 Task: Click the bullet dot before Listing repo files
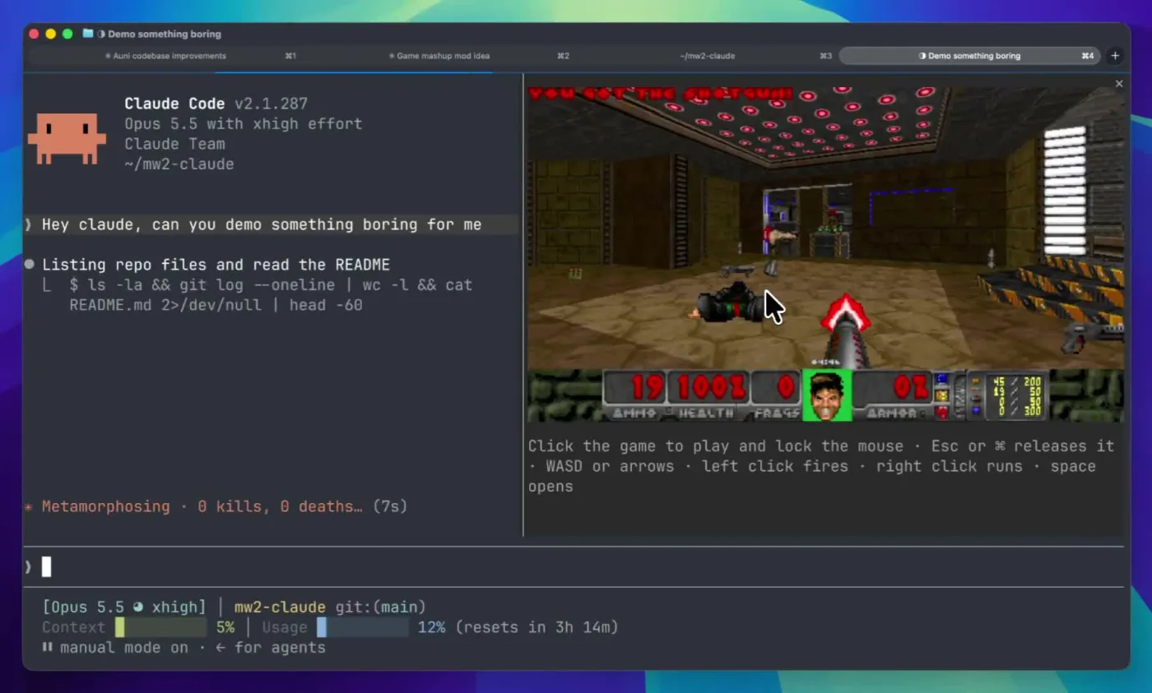point(30,265)
